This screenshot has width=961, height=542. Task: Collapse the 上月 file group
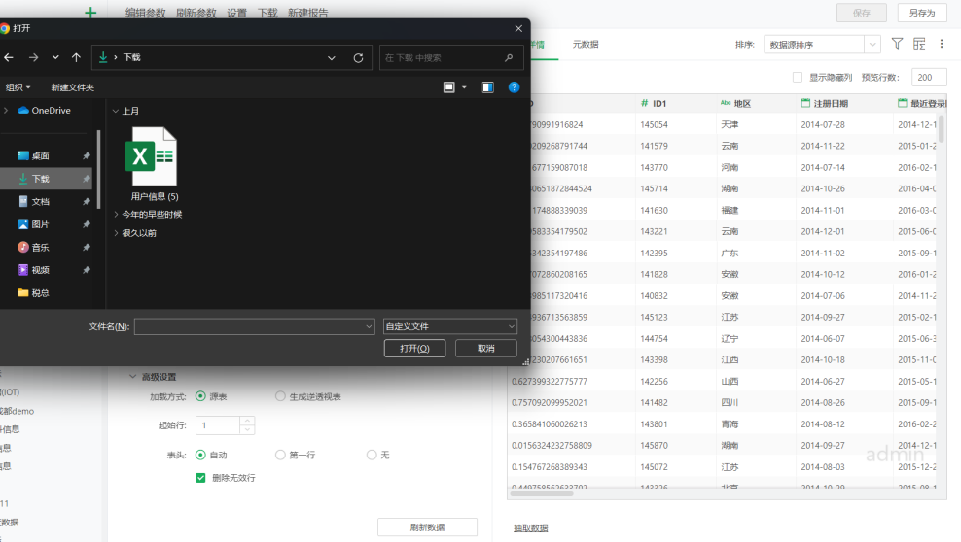(115, 111)
